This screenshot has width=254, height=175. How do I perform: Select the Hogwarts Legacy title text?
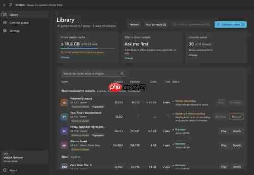(81, 98)
